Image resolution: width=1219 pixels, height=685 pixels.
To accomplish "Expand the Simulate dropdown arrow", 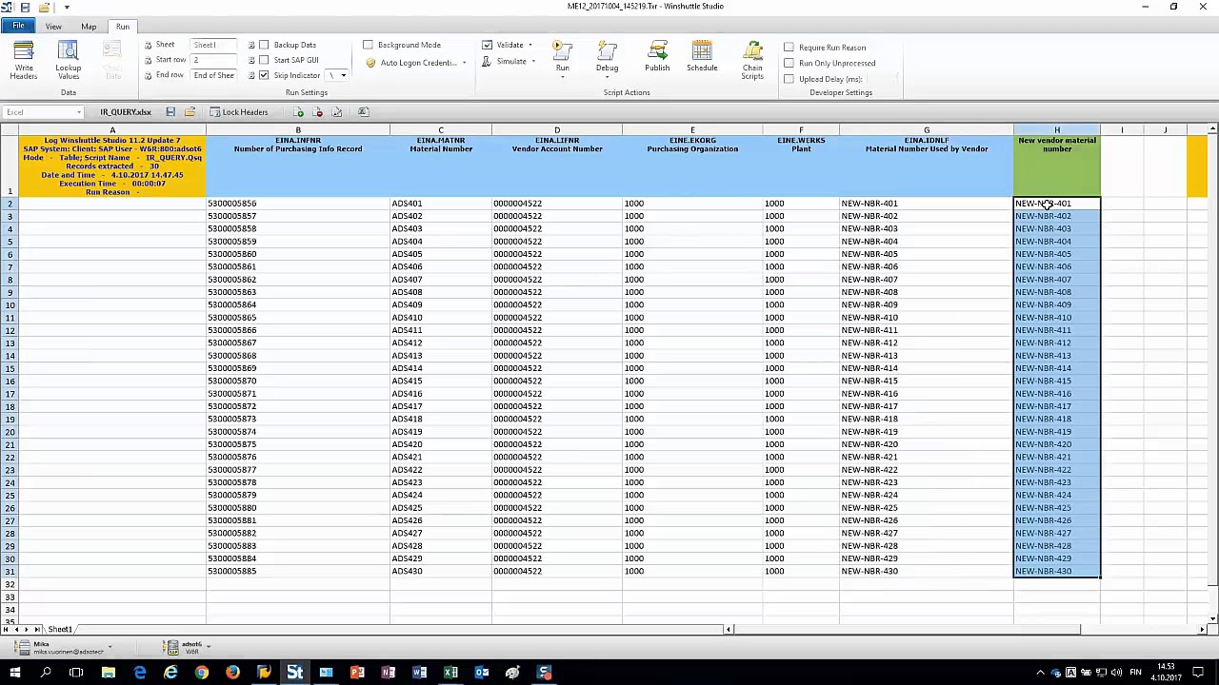I will [533, 61].
